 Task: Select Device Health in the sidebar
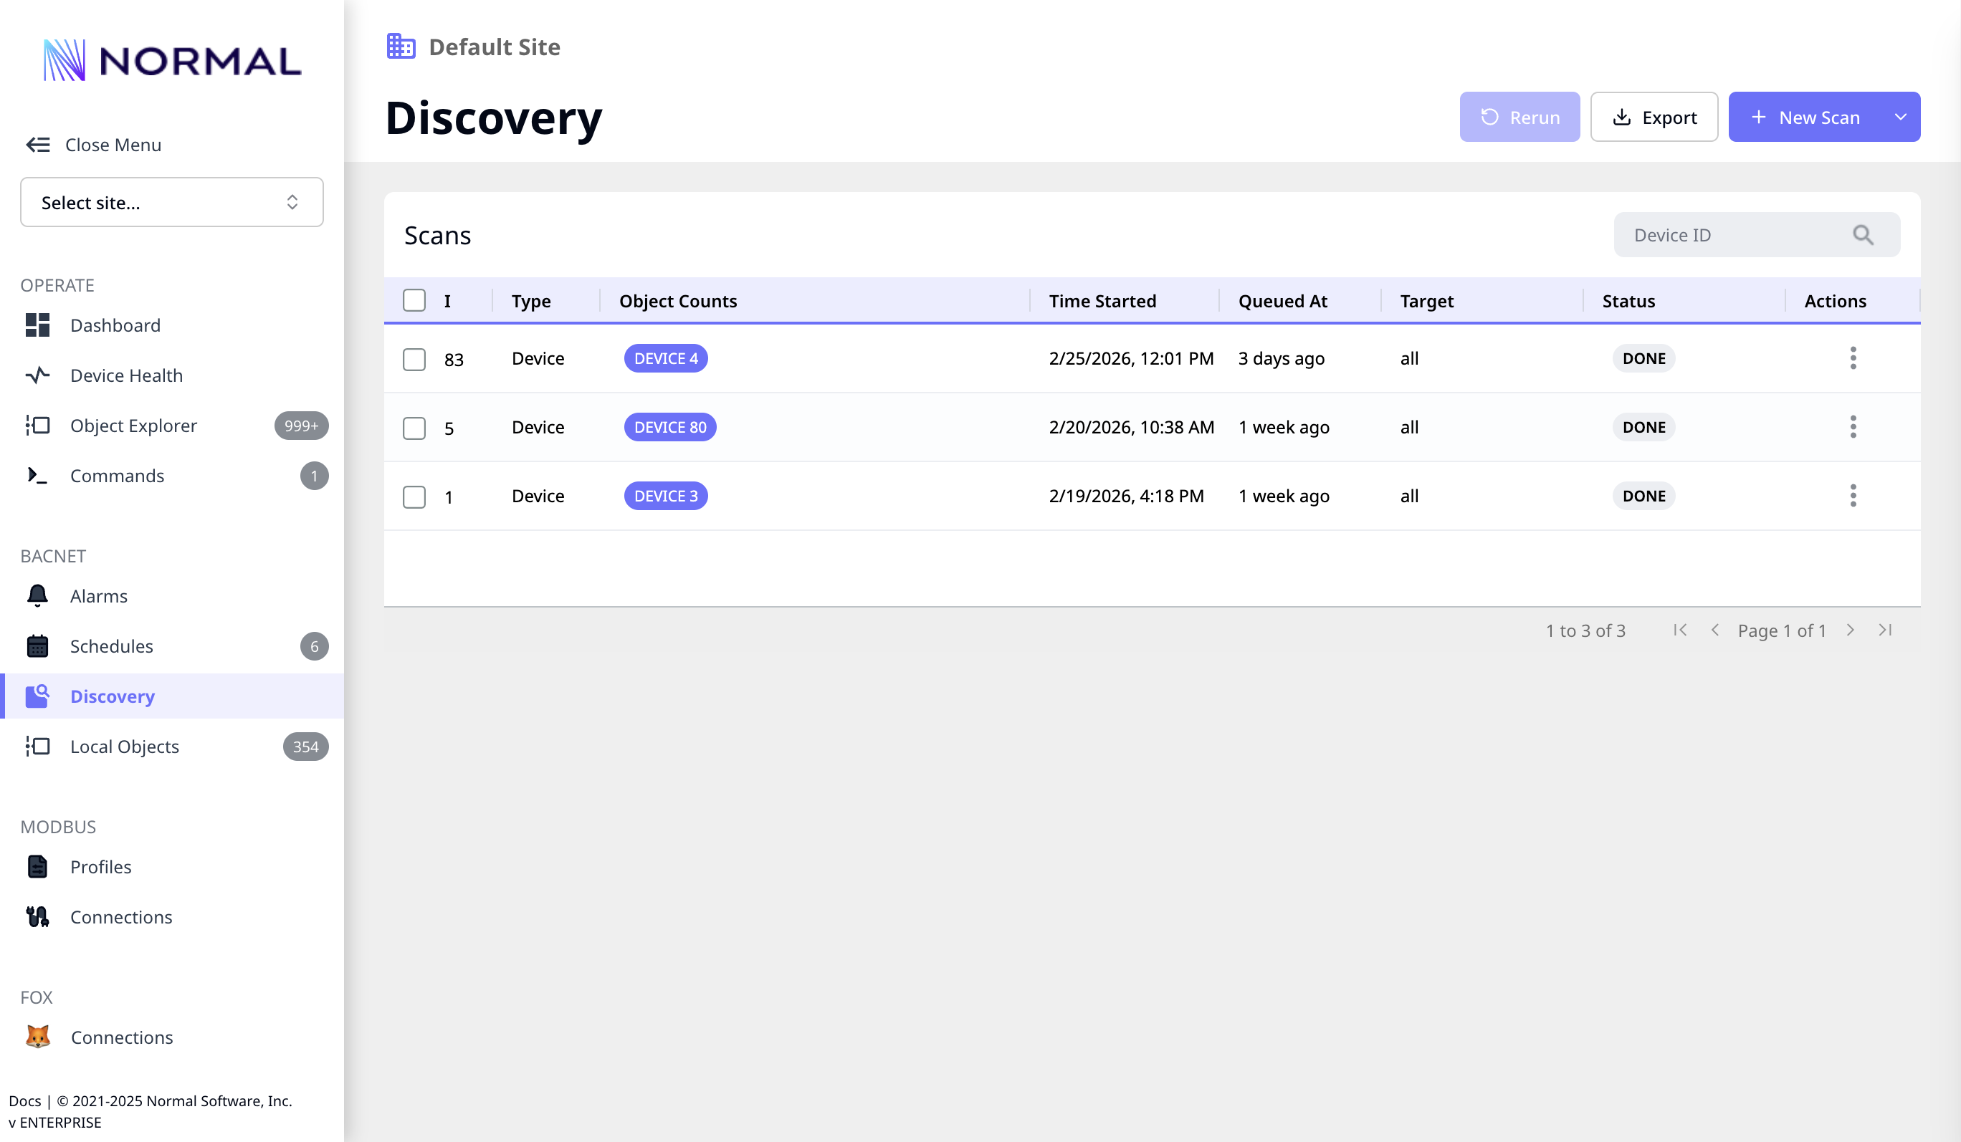126,375
